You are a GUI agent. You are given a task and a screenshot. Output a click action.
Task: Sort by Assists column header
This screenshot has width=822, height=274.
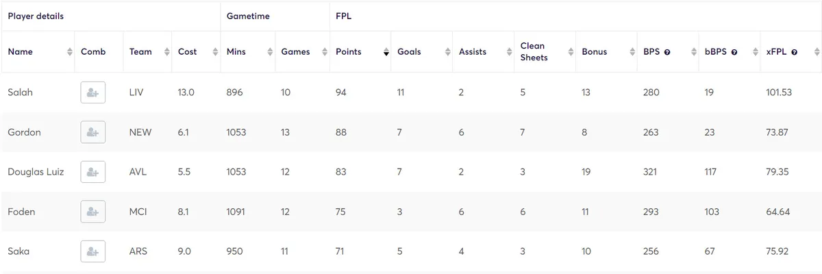click(483, 52)
